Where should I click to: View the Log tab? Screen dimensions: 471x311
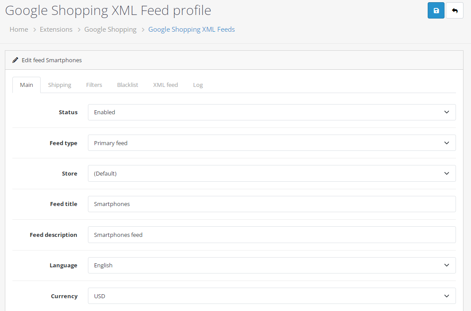(x=198, y=85)
